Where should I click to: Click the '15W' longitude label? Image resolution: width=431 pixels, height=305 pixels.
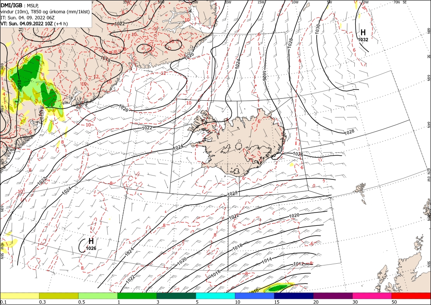point(261,2)
